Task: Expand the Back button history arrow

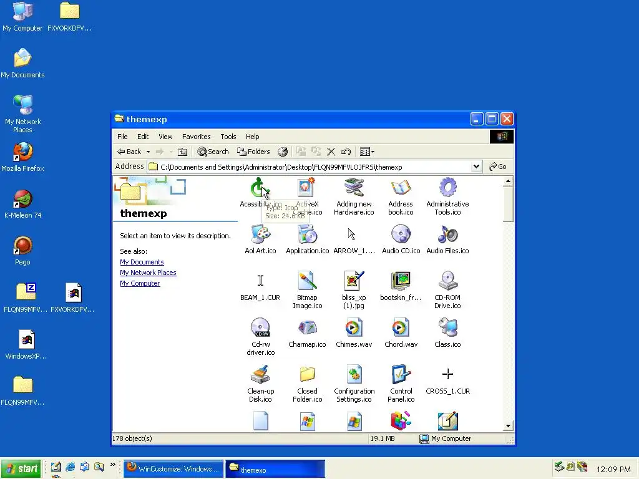Action: point(148,152)
